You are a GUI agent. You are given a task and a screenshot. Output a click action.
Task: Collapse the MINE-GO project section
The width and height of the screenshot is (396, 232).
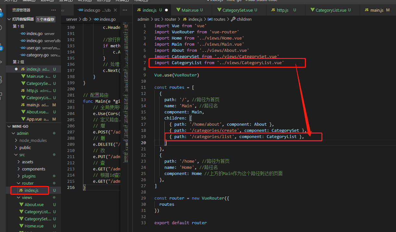(9, 126)
